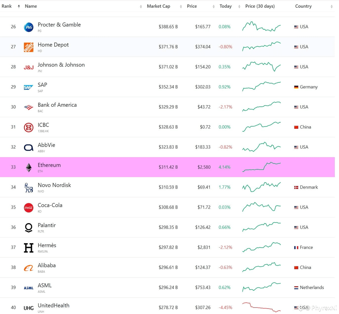Image resolution: width=339 pixels, height=314 pixels.
Task: Click the Palantir logo icon
Action: [29, 228]
